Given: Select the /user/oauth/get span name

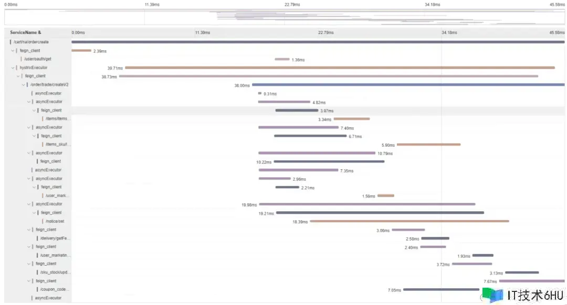Looking at the screenshot, I should pos(38,59).
